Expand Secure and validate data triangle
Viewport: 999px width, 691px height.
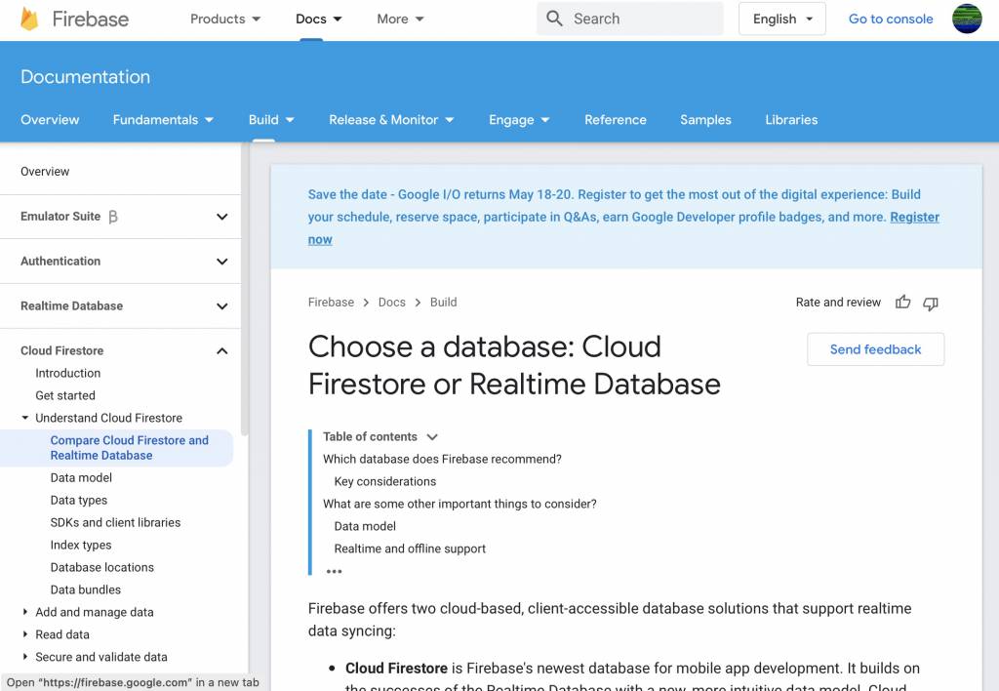pyautogui.click(x=24, y=657)
